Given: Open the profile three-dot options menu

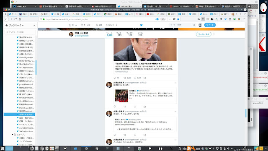Looking at the screenshot, I should 214,34.
